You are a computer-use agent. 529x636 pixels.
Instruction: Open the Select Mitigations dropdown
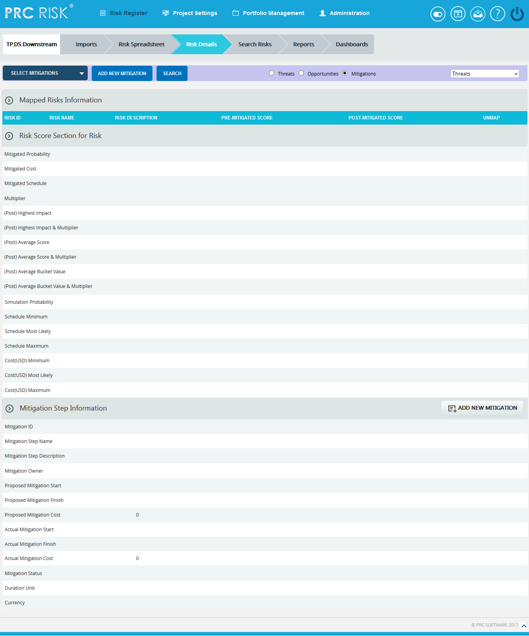(x=45, y=73)
